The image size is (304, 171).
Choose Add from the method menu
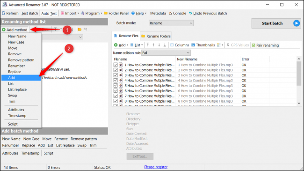click(21, 78)
